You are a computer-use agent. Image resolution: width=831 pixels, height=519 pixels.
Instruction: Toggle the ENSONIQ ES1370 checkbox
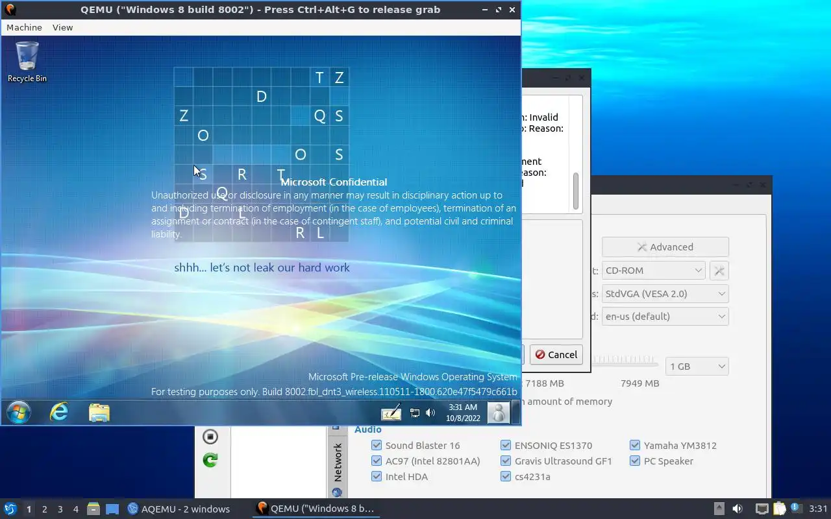coord(506,445)
